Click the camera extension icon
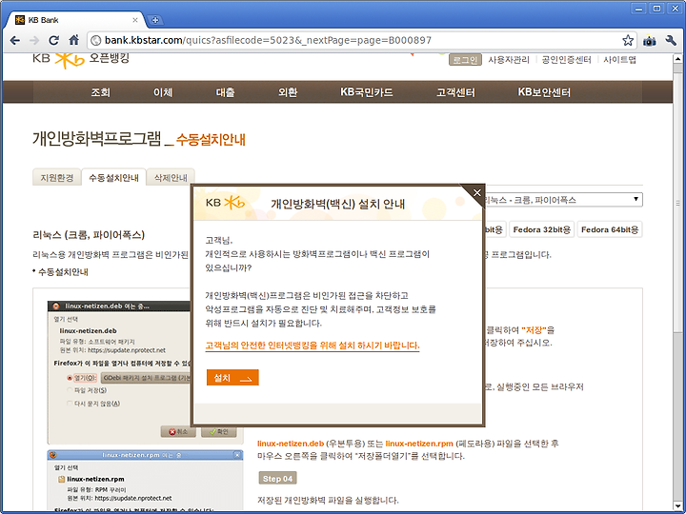 pos(650,41)
